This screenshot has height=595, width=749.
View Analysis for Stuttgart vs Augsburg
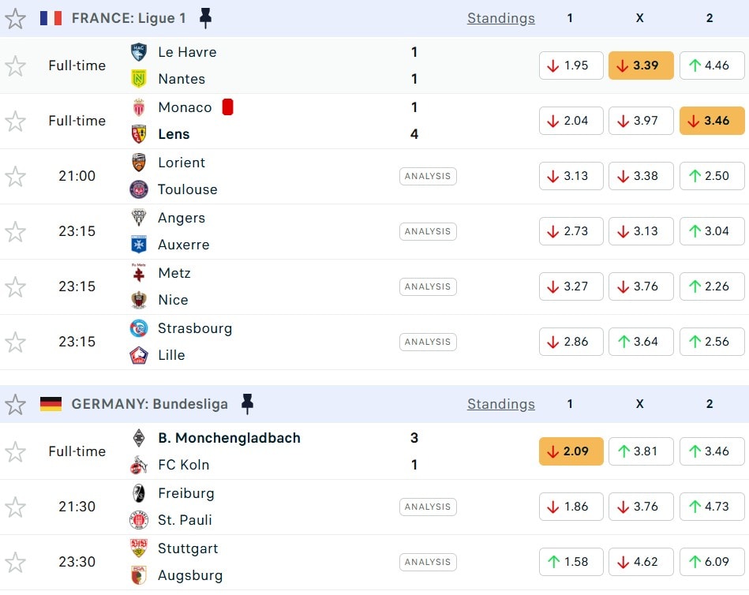(x=428, y=562)
